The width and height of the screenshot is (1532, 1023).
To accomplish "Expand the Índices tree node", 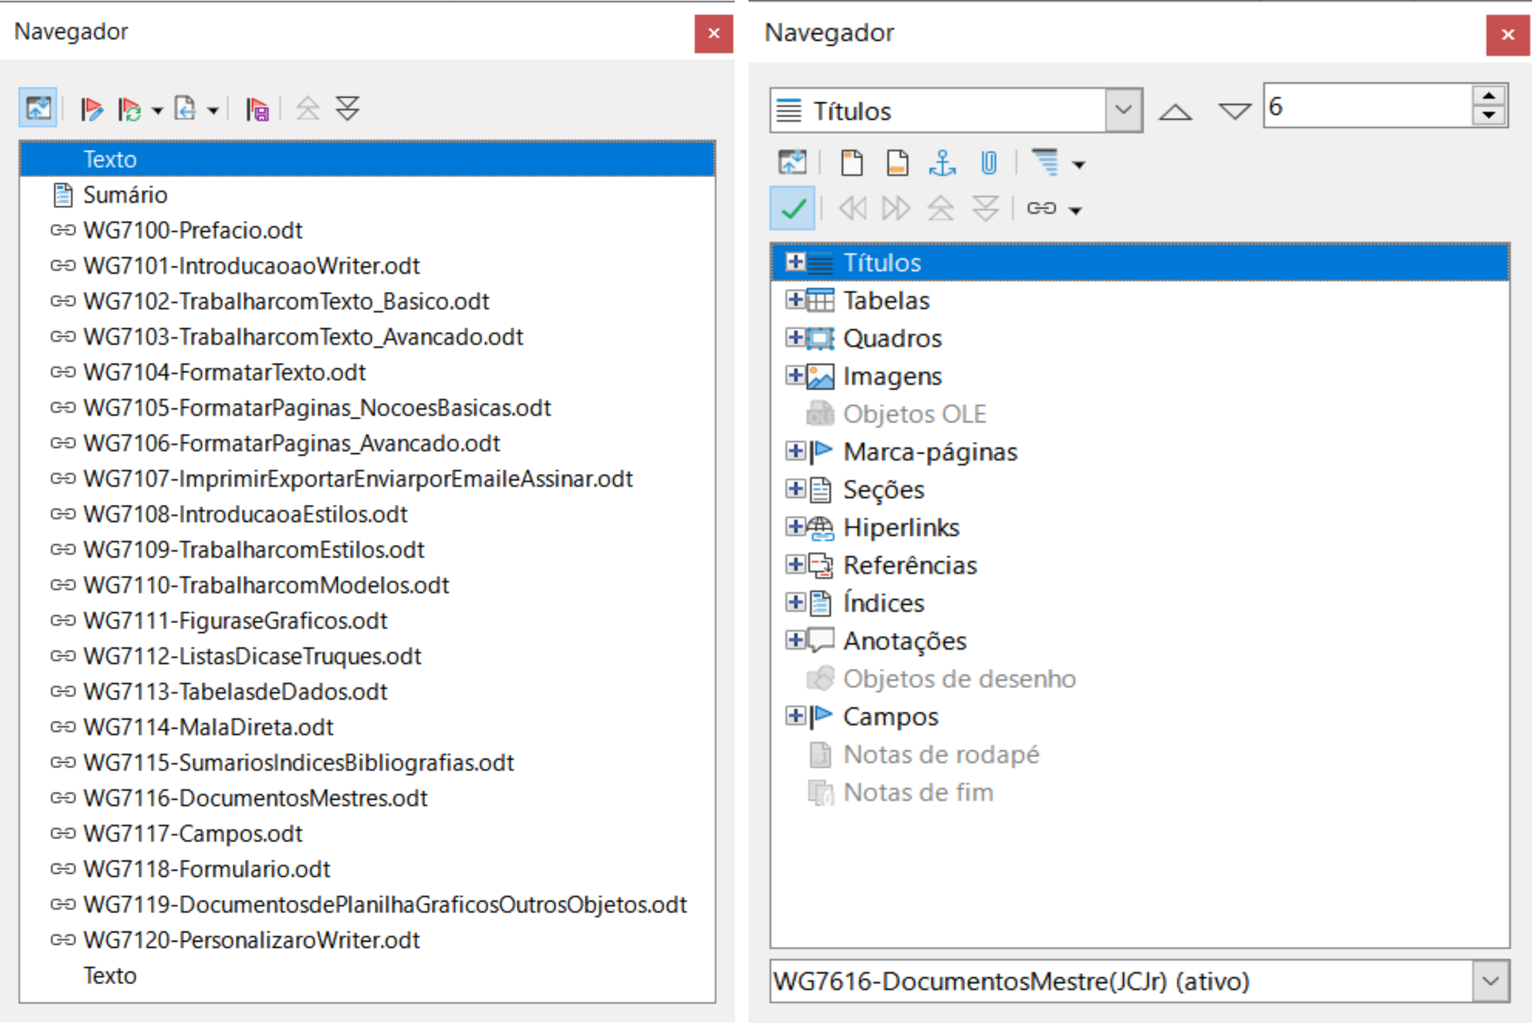I will coord(795,602).
